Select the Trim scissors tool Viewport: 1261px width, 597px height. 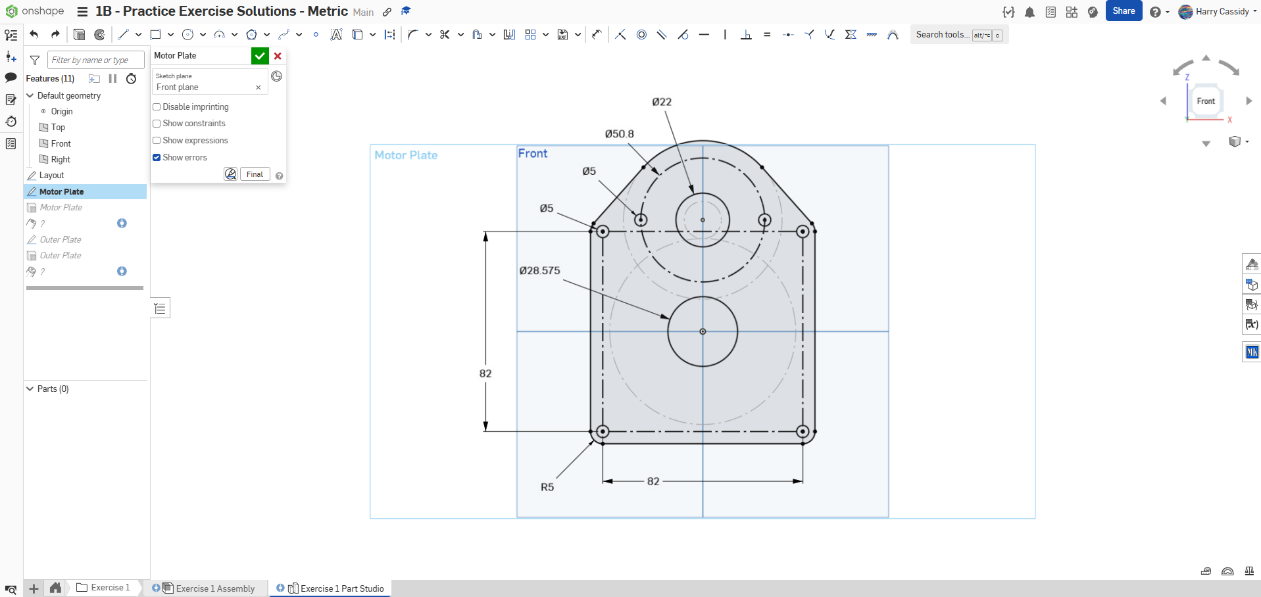pyautogui.click(x=445, y=35)
